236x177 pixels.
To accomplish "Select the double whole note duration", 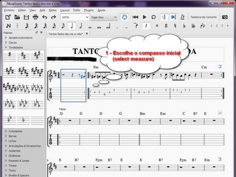I will (99, 27).
